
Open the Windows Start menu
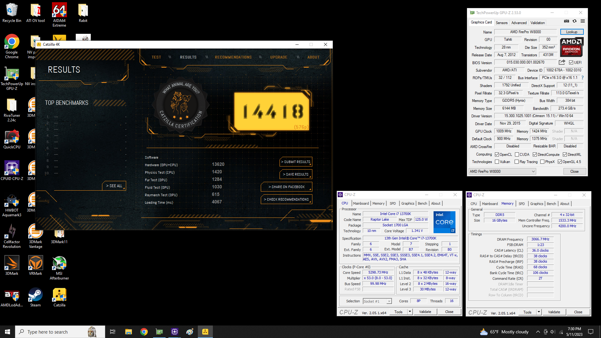tap(8, 332)
